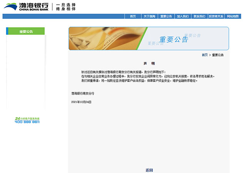Select 重要公告 in the top navigation bar

click(x=166, y=16)
